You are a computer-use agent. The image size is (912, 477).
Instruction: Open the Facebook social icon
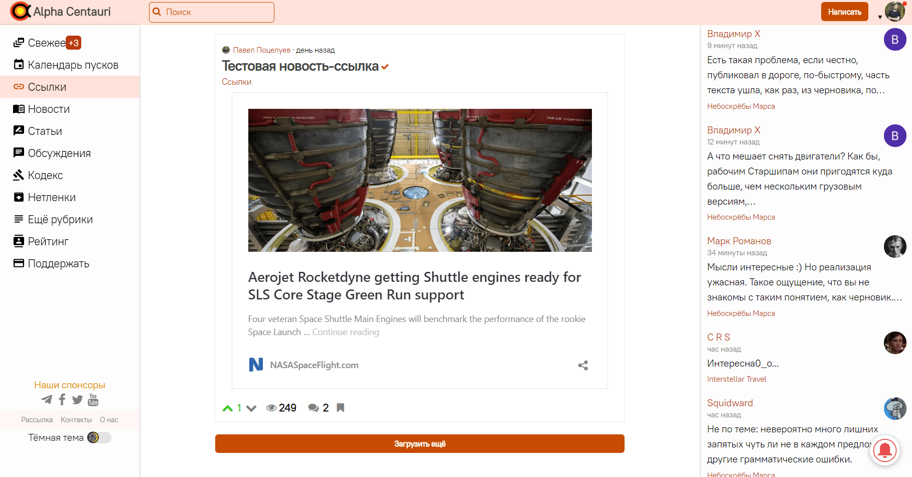[x=62, y=400]
